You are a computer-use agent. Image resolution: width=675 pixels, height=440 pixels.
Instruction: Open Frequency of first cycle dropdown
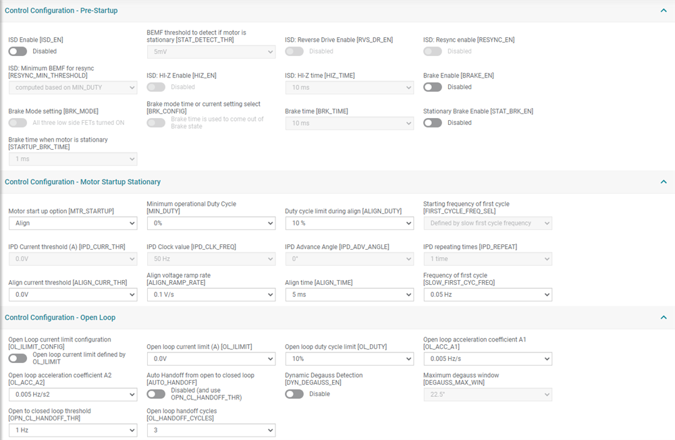[487, 295]
